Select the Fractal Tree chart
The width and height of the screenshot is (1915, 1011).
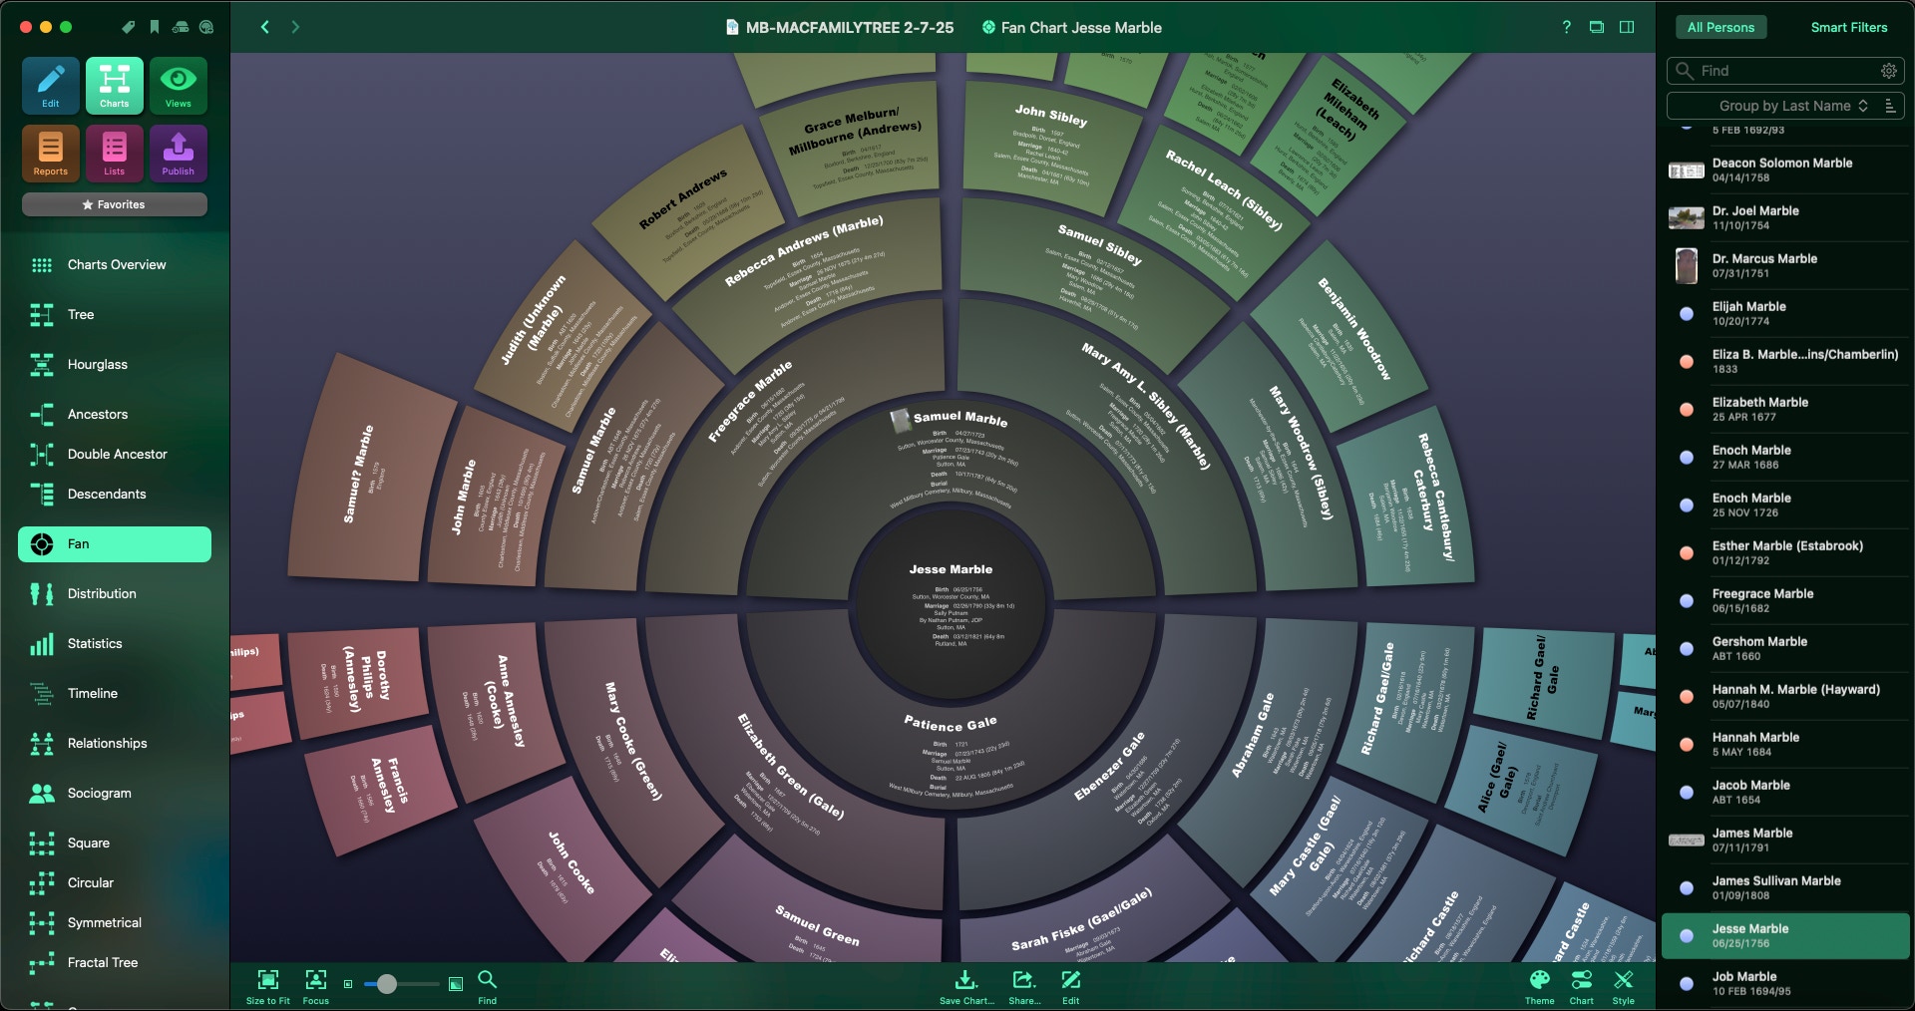point(115,963)
